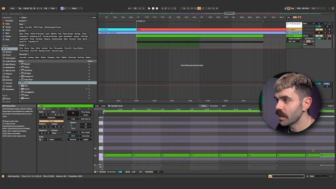The width and height of the screenshot is (336, 189).
Task: Open Grooves category in library
Action: pyautogui.click(x=8, y=83)
